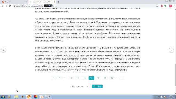Go to previous page with left circle arrow
This screenshot has height=99, width=176.
tap(4, 50)
